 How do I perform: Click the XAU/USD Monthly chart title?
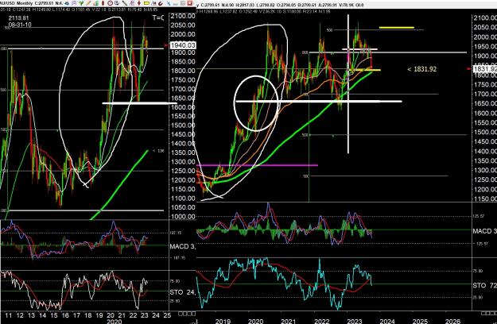(16, 3)
